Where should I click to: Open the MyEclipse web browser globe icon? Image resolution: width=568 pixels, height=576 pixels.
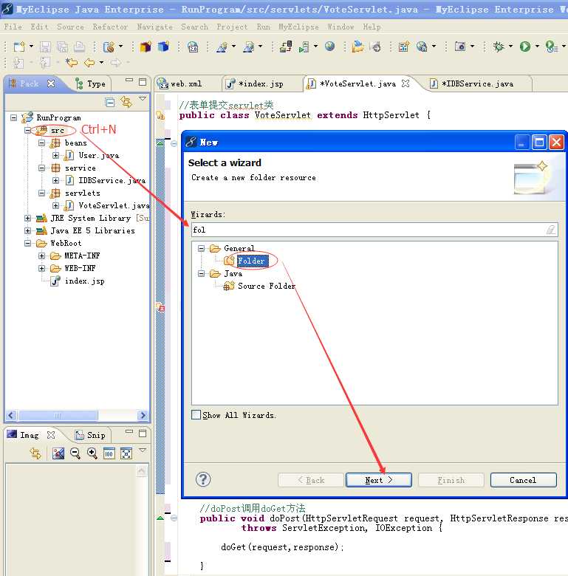point(330,47)
